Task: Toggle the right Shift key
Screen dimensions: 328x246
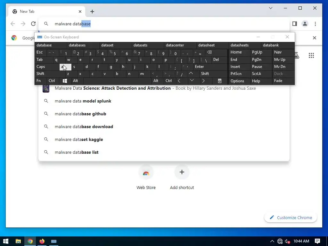Action: click(x=213, y=74)
